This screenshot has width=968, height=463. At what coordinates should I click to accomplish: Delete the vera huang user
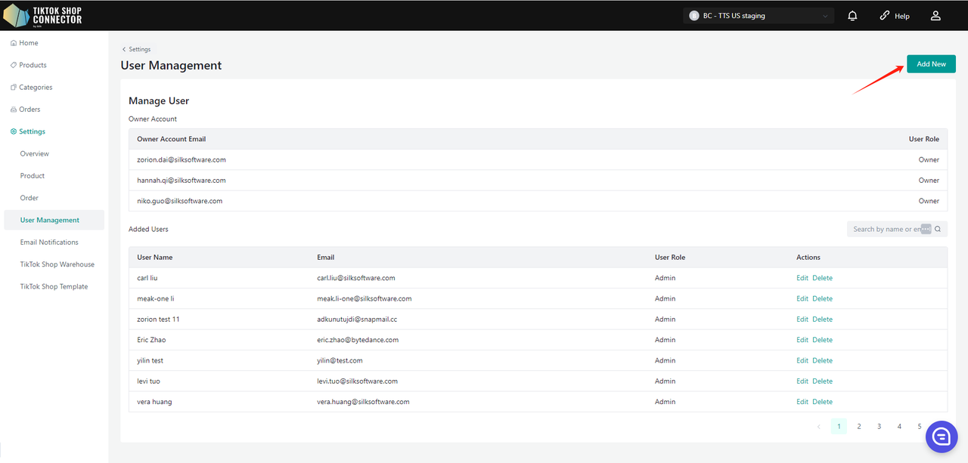point(822,402)
